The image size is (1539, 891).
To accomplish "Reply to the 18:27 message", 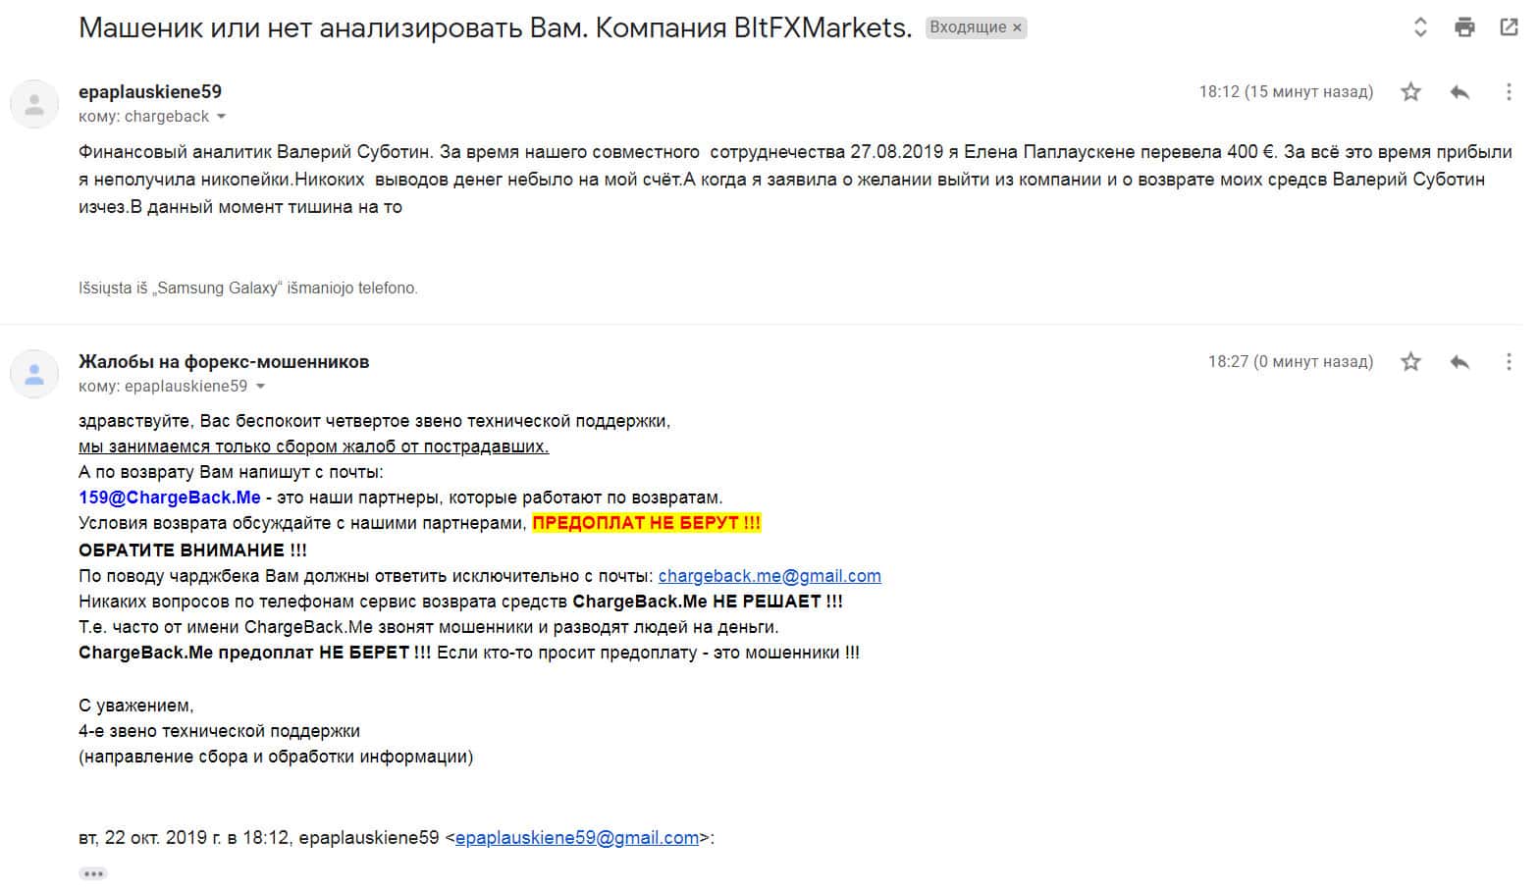I will (x=1459, y=362).
